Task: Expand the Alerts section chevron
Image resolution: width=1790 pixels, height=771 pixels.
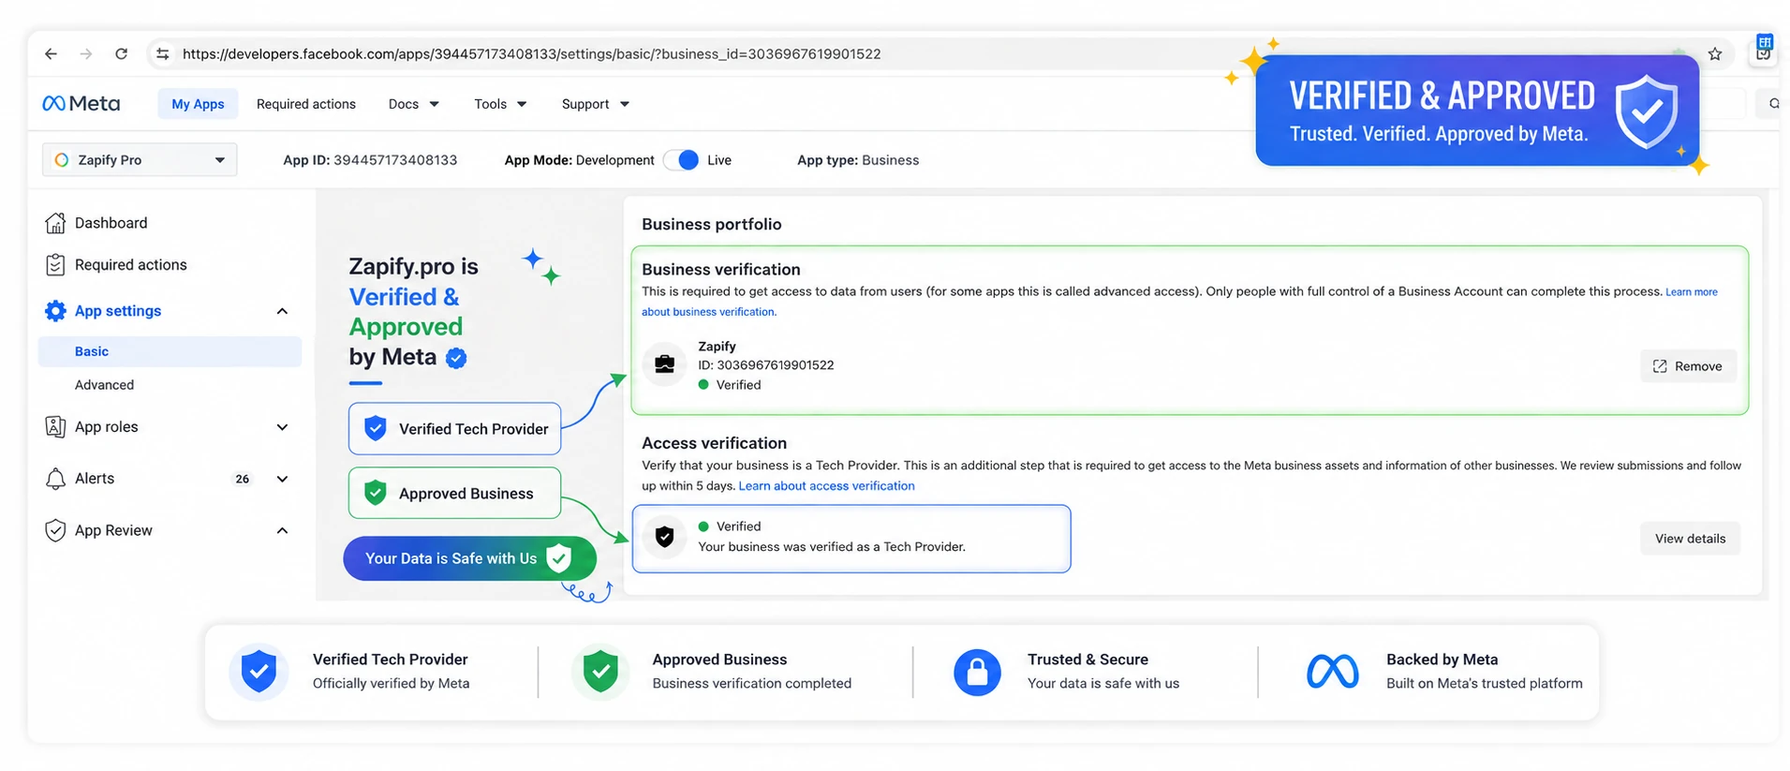Action: coord(282,479)
